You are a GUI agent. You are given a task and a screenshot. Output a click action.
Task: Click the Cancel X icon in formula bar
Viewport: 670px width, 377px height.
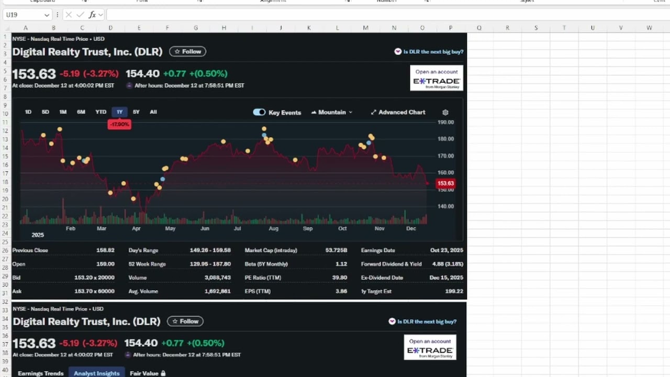point(69,15)
